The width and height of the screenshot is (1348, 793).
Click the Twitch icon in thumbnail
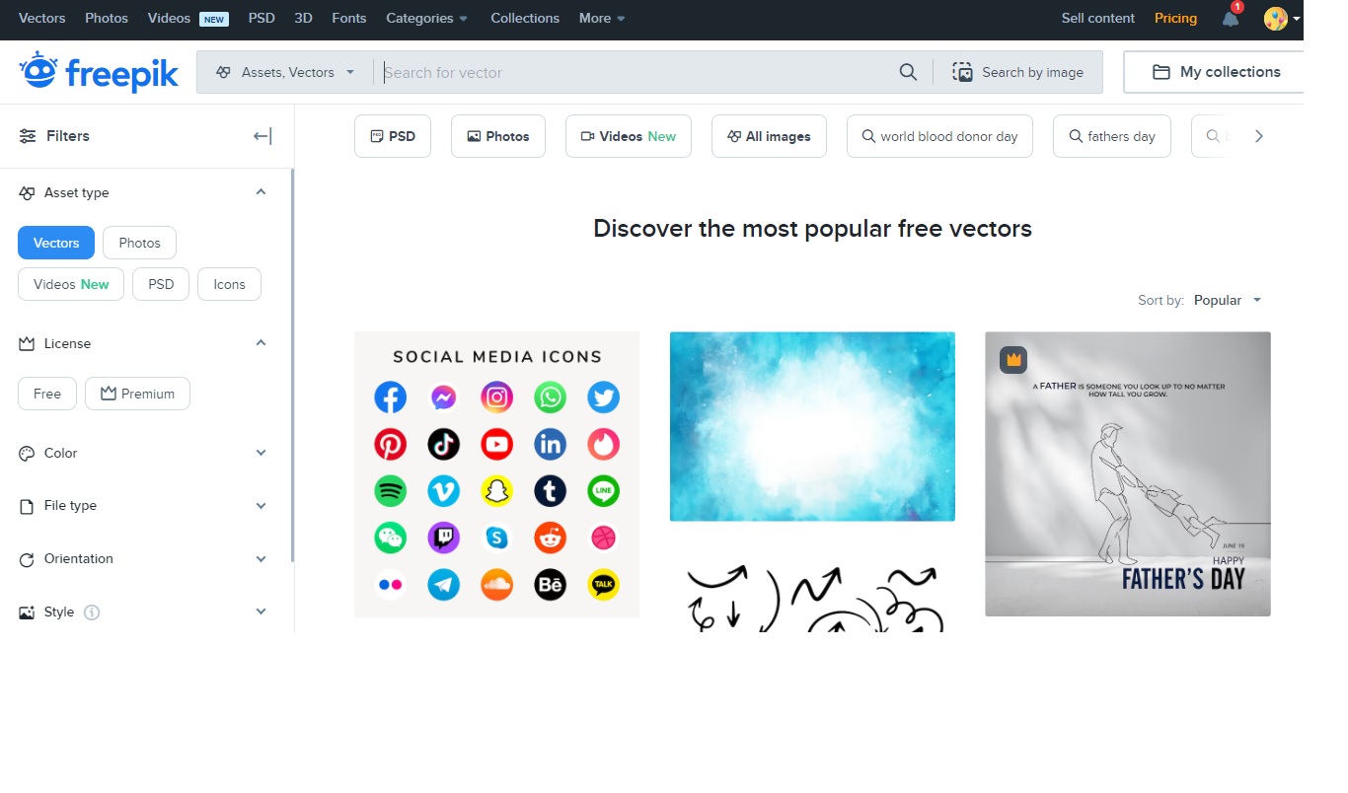click(444, 538)
